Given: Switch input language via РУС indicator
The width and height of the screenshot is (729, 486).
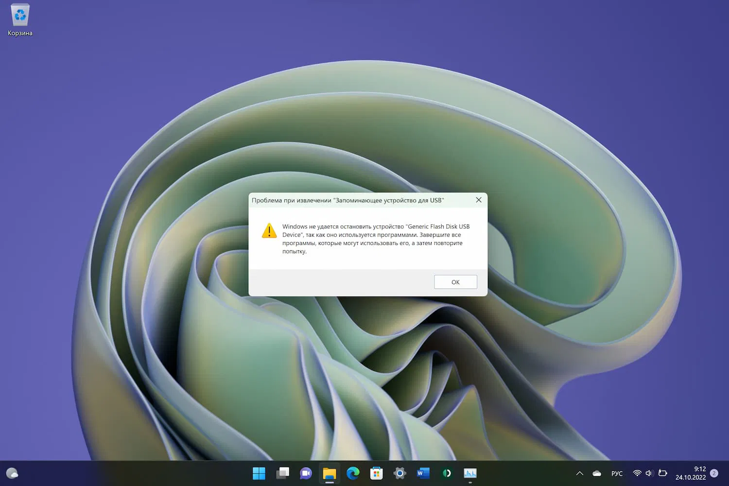Looking at the screenshot, I should 617,473.
